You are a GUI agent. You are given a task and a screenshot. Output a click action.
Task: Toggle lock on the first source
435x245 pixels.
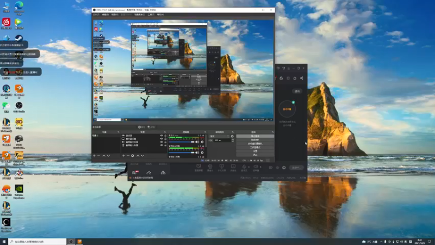click(165, 136)
